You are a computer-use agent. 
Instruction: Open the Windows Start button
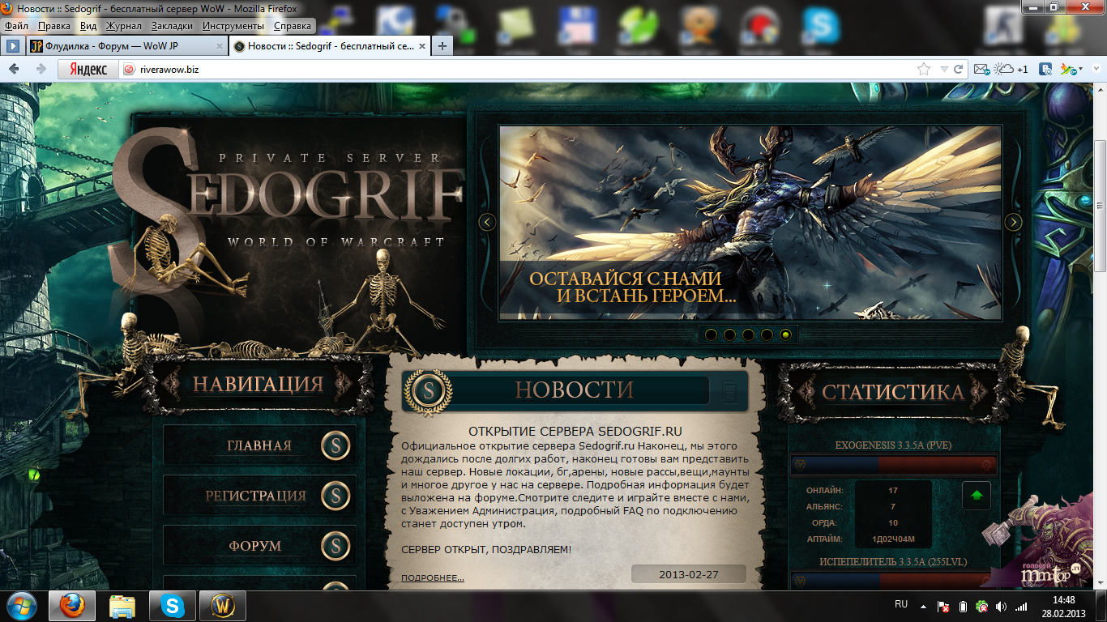[21, 606]
